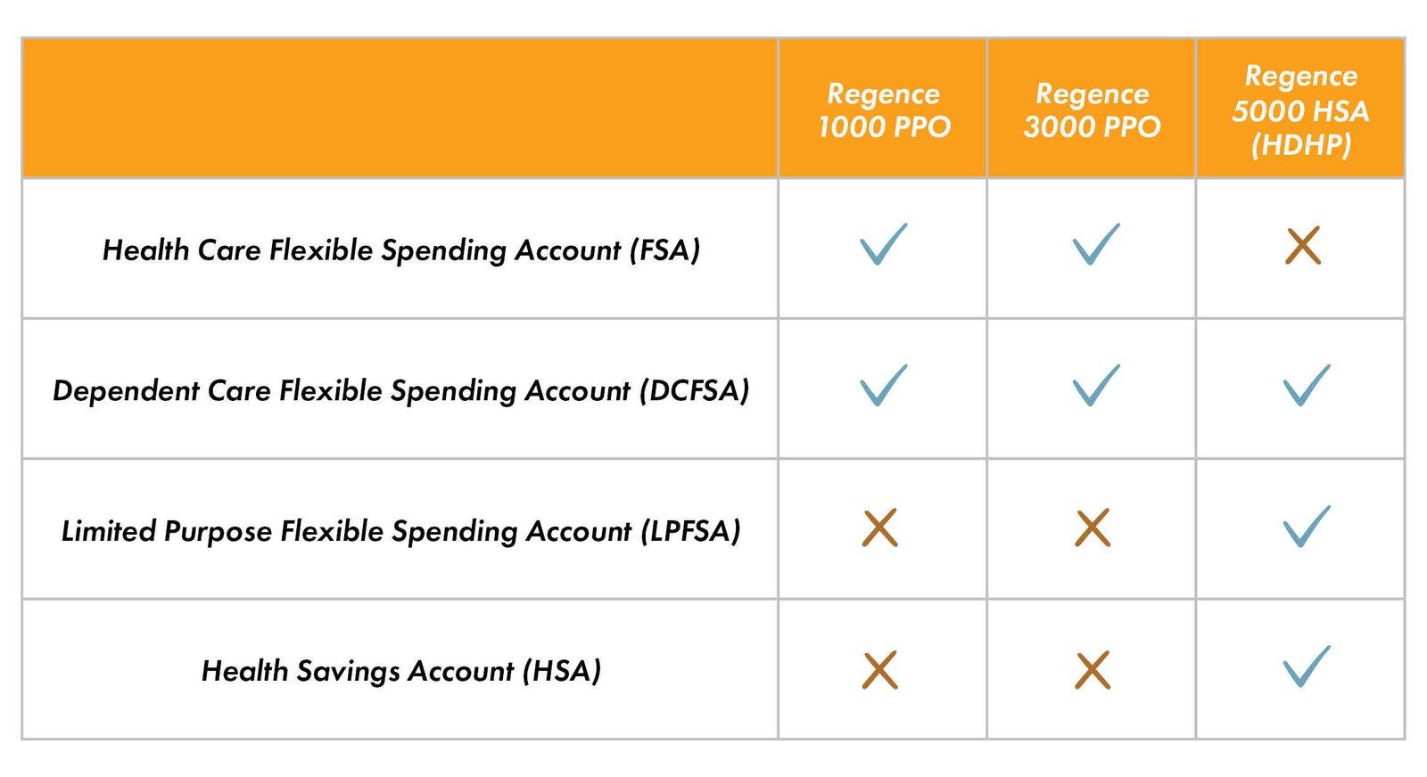Click the LPFSA X mark under Regence 1000 PPO
This screenshot has width=1427, height=777.
(880, 528)
